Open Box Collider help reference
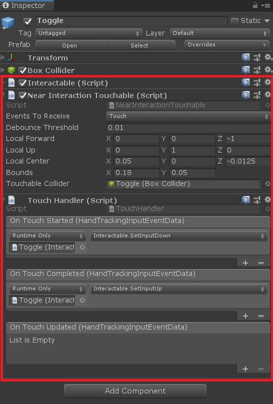The width and height of the screenshot is (273, 404). [245, 70]
